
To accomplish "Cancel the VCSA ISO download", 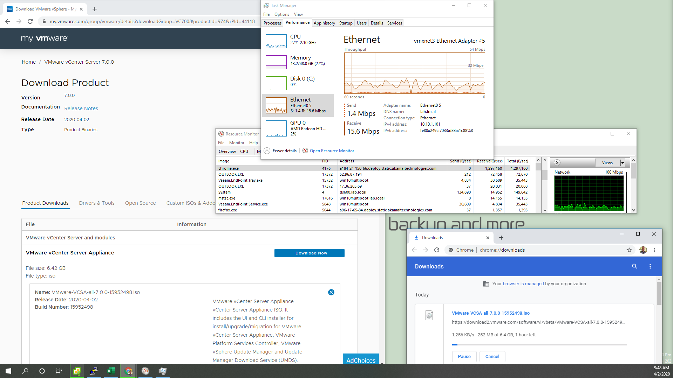I will [492, 356].
